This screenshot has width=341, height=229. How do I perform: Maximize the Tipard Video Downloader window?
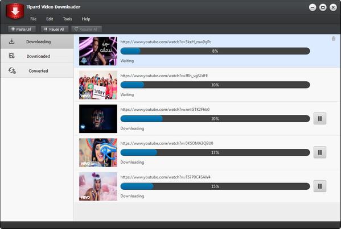[323, 7]
